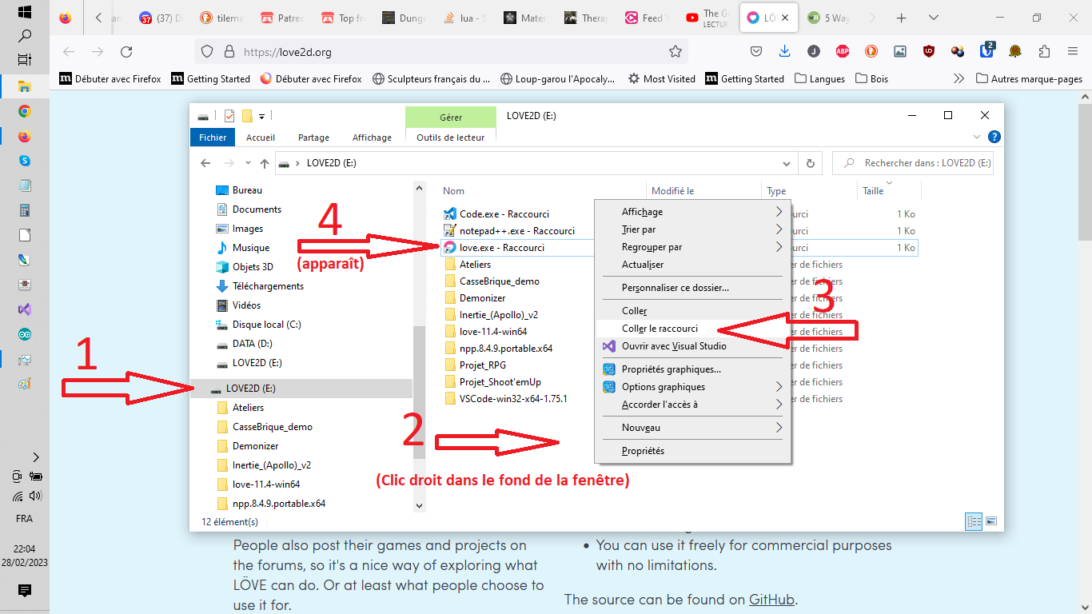Open the Most Visited bookmark
The width and height of the screenshot is (1092, 614).
(661, 78)
